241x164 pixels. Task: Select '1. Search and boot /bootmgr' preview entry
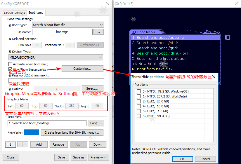(175, 37)
